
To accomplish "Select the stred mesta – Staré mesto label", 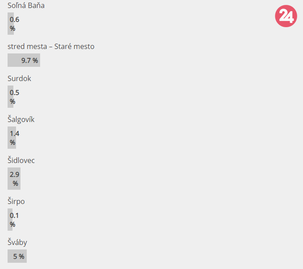I will (51, 46).
